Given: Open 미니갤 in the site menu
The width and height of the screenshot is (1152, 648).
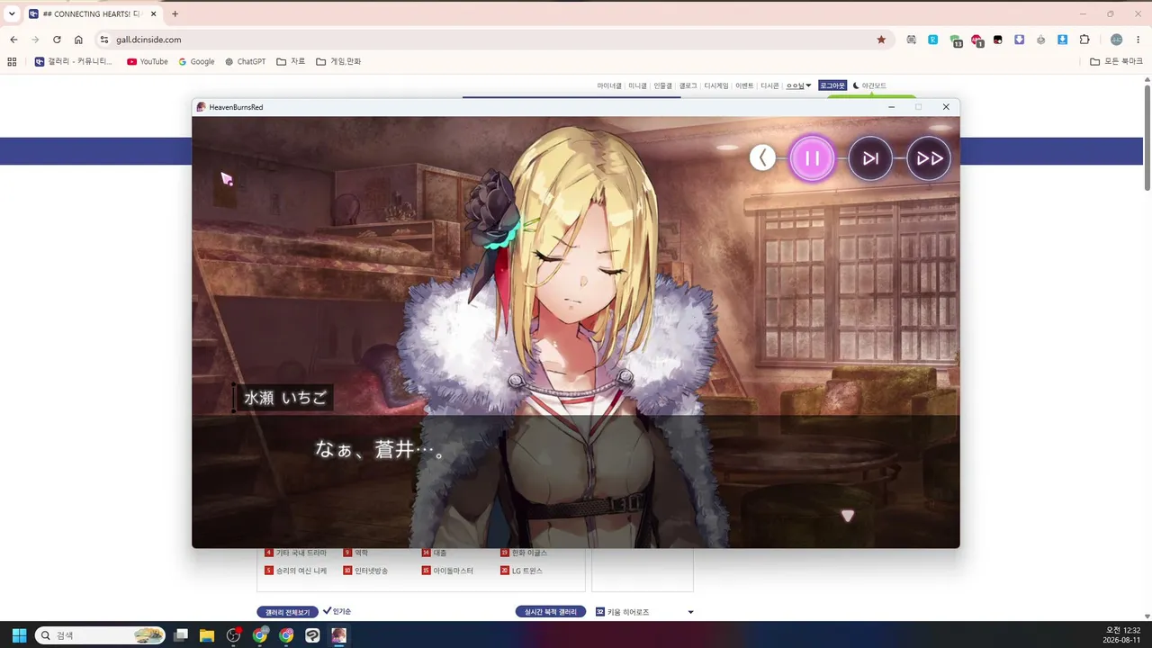Looking at the screenshot, I should [x=637, y=85].
